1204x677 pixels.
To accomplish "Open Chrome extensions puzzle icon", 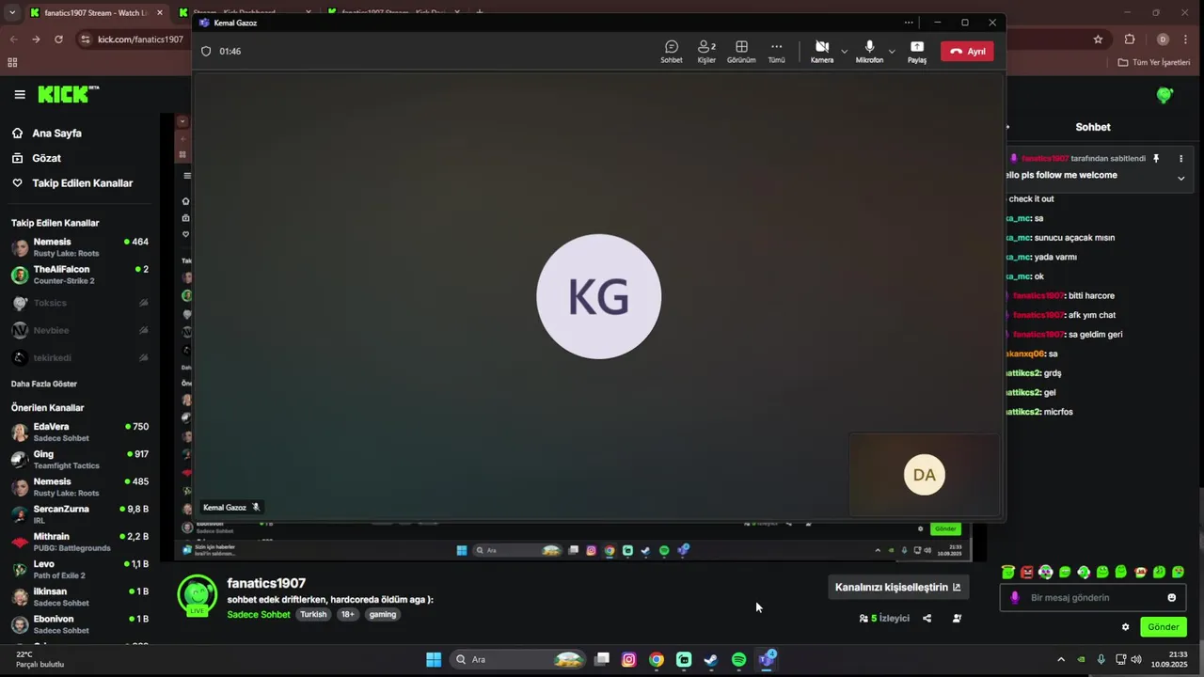I will point(1130,39).
